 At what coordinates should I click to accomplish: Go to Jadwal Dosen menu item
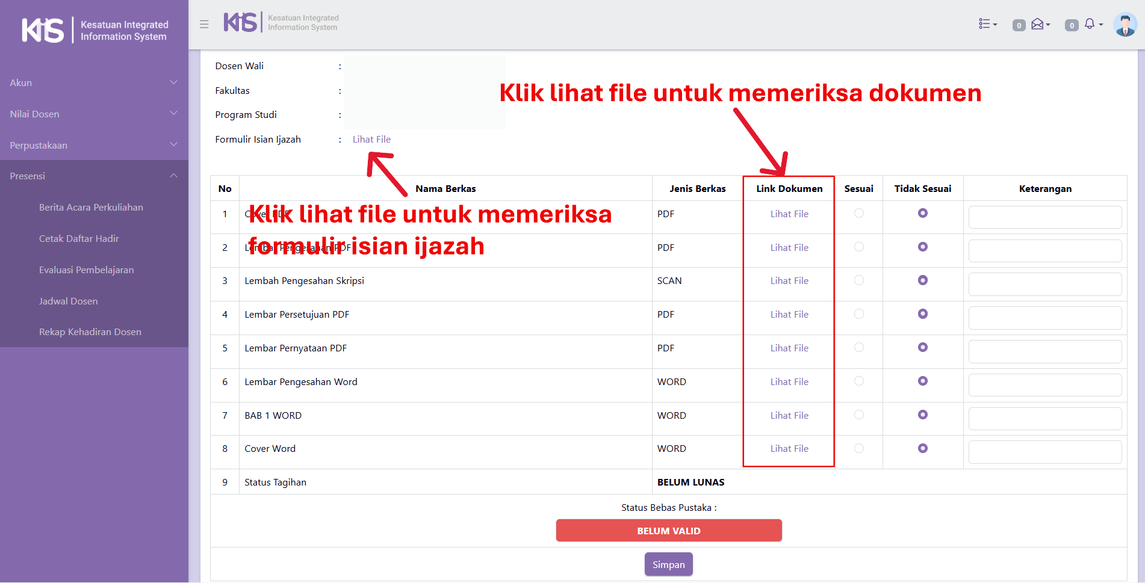point(68,301)
